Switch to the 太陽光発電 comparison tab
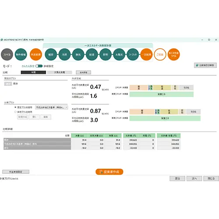Image resolution: width=219 pixels, height=219 pixels. pos(60,72)
